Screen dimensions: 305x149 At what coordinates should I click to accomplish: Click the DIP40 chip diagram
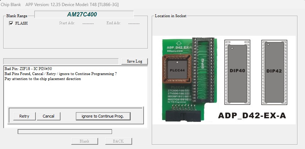tap(237, 71)
